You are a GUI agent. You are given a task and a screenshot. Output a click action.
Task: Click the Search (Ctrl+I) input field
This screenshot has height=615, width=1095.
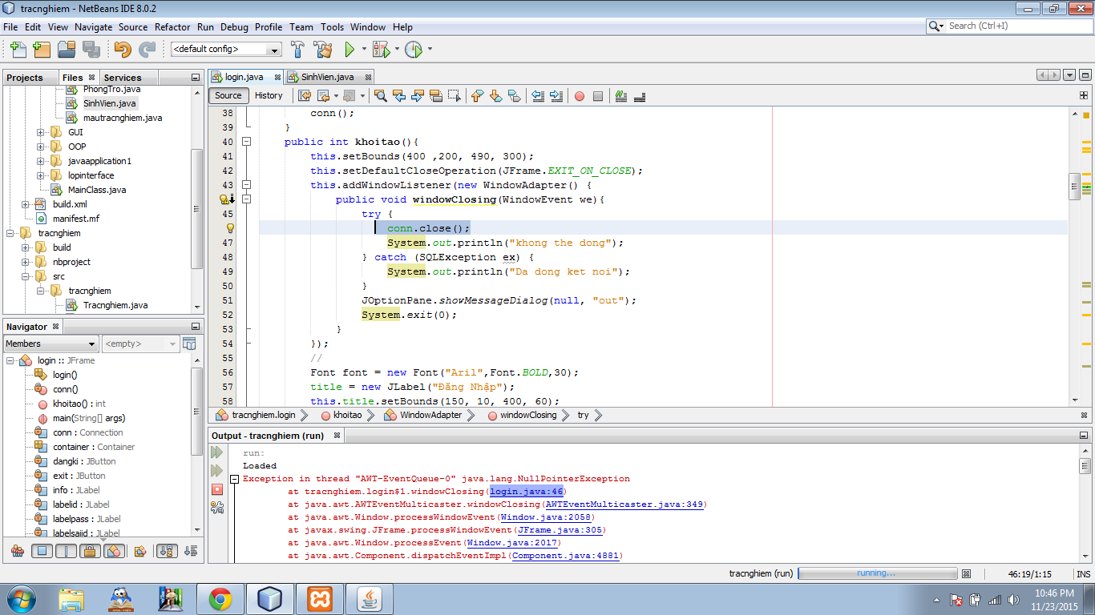tap(1016, 26)
